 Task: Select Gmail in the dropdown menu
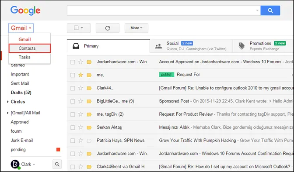(24, 39)
